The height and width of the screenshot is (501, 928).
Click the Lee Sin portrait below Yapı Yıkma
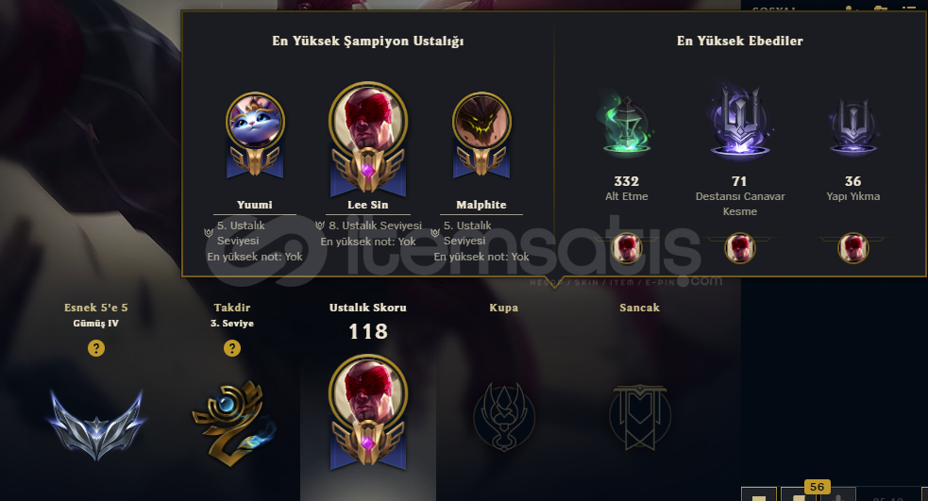pos(852,248)
